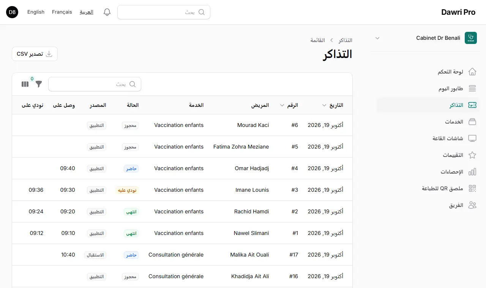This screenshot has height=288, width=486.
Task: Toggle the table columns icon
Action: 25,84
